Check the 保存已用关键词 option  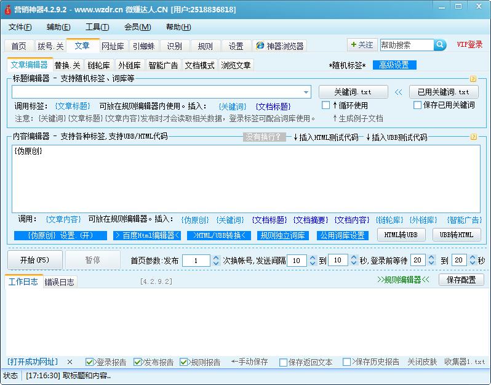[418, 105]
